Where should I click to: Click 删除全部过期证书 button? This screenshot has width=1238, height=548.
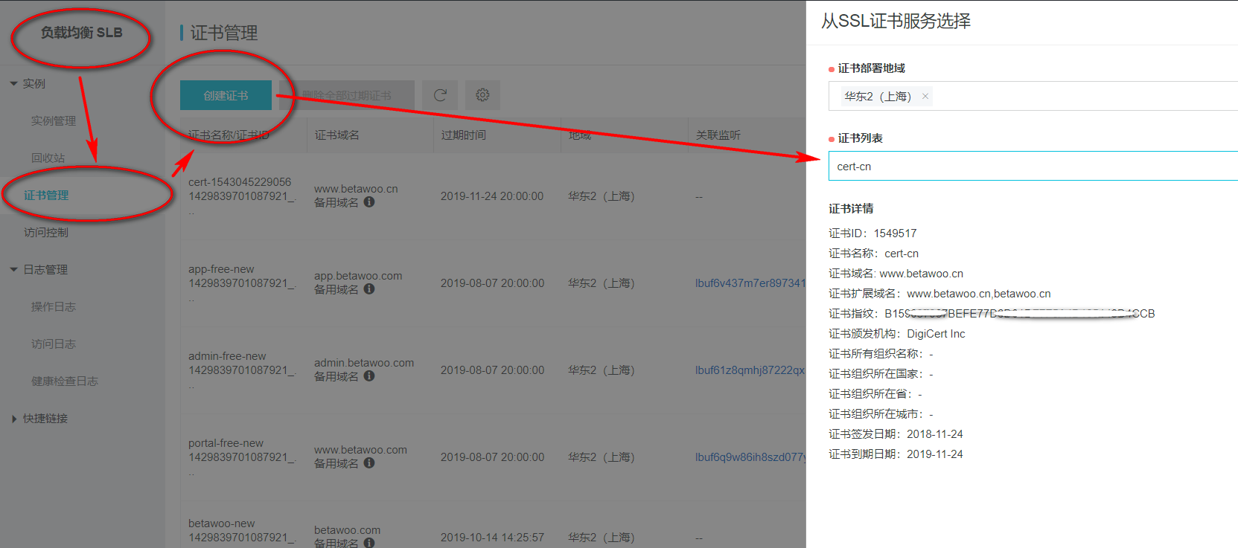point(346,95)
